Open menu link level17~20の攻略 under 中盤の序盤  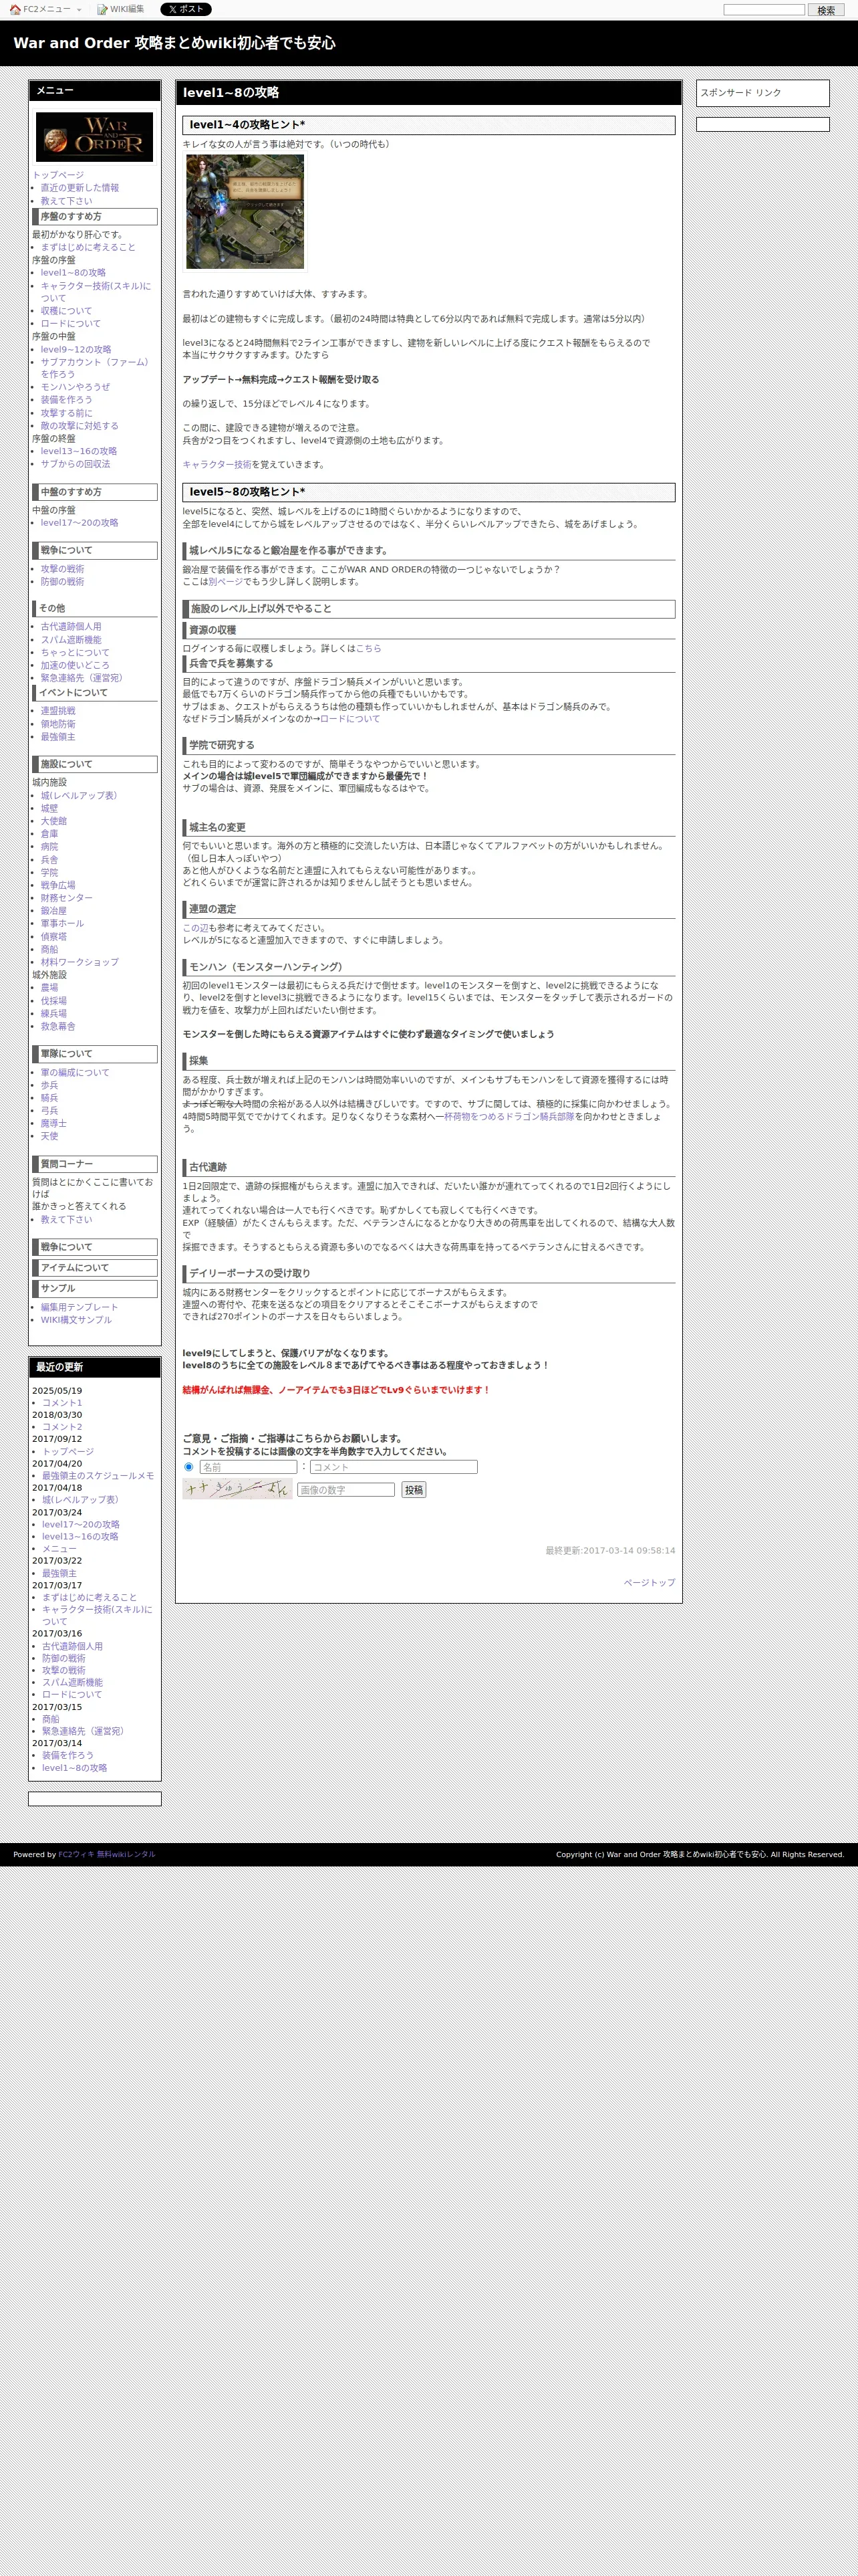[x=80, y=522]
